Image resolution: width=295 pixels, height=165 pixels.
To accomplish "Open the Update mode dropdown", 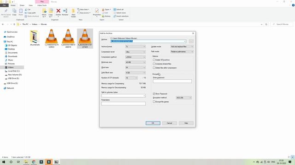I will 182,47.
